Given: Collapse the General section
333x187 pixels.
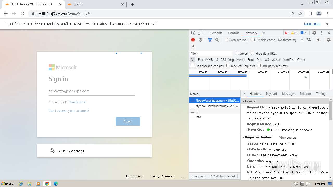Looking at the screenshot, I should pyautogui.click(x=244, y=101).
